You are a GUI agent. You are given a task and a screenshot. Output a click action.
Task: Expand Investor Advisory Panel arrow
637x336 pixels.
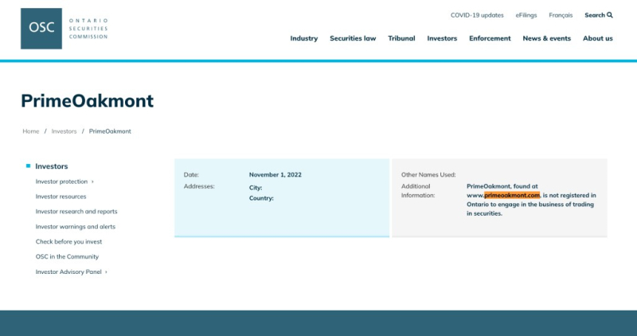106,272
